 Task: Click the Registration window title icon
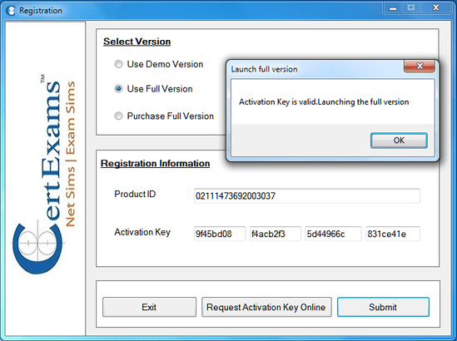(11, 11)
